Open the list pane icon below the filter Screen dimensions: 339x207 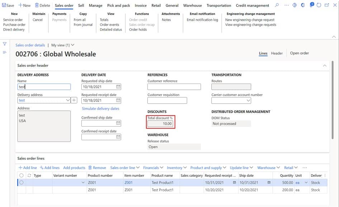coord(4,52)
